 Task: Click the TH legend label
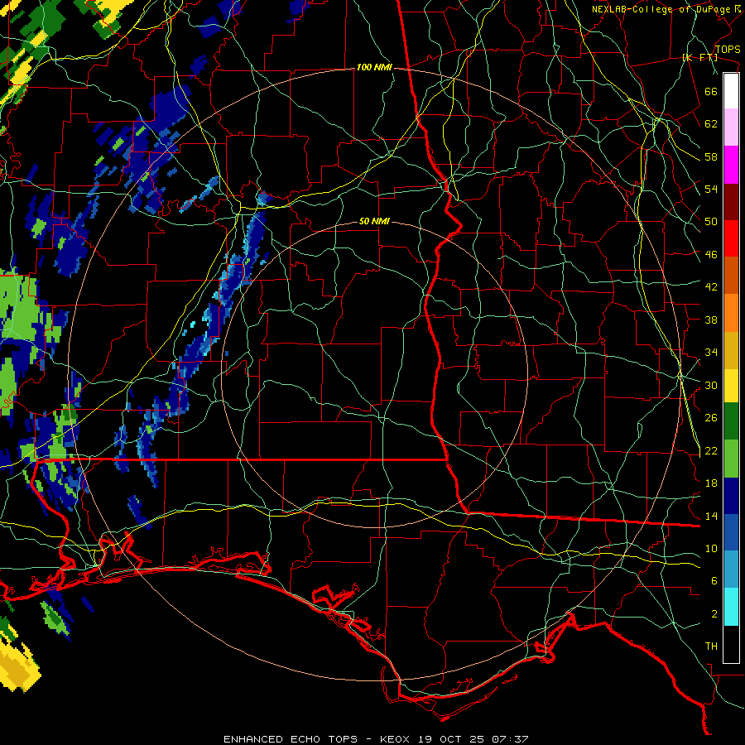click(x=711, y=646)
